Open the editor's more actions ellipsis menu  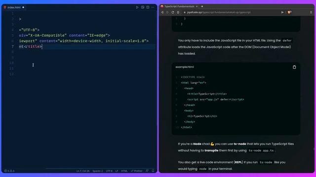153,7
